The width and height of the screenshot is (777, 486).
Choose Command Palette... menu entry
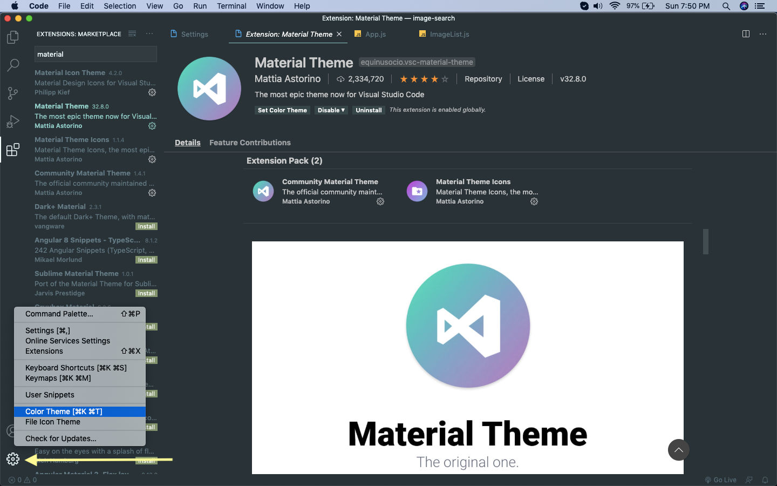tap(80, 314)
